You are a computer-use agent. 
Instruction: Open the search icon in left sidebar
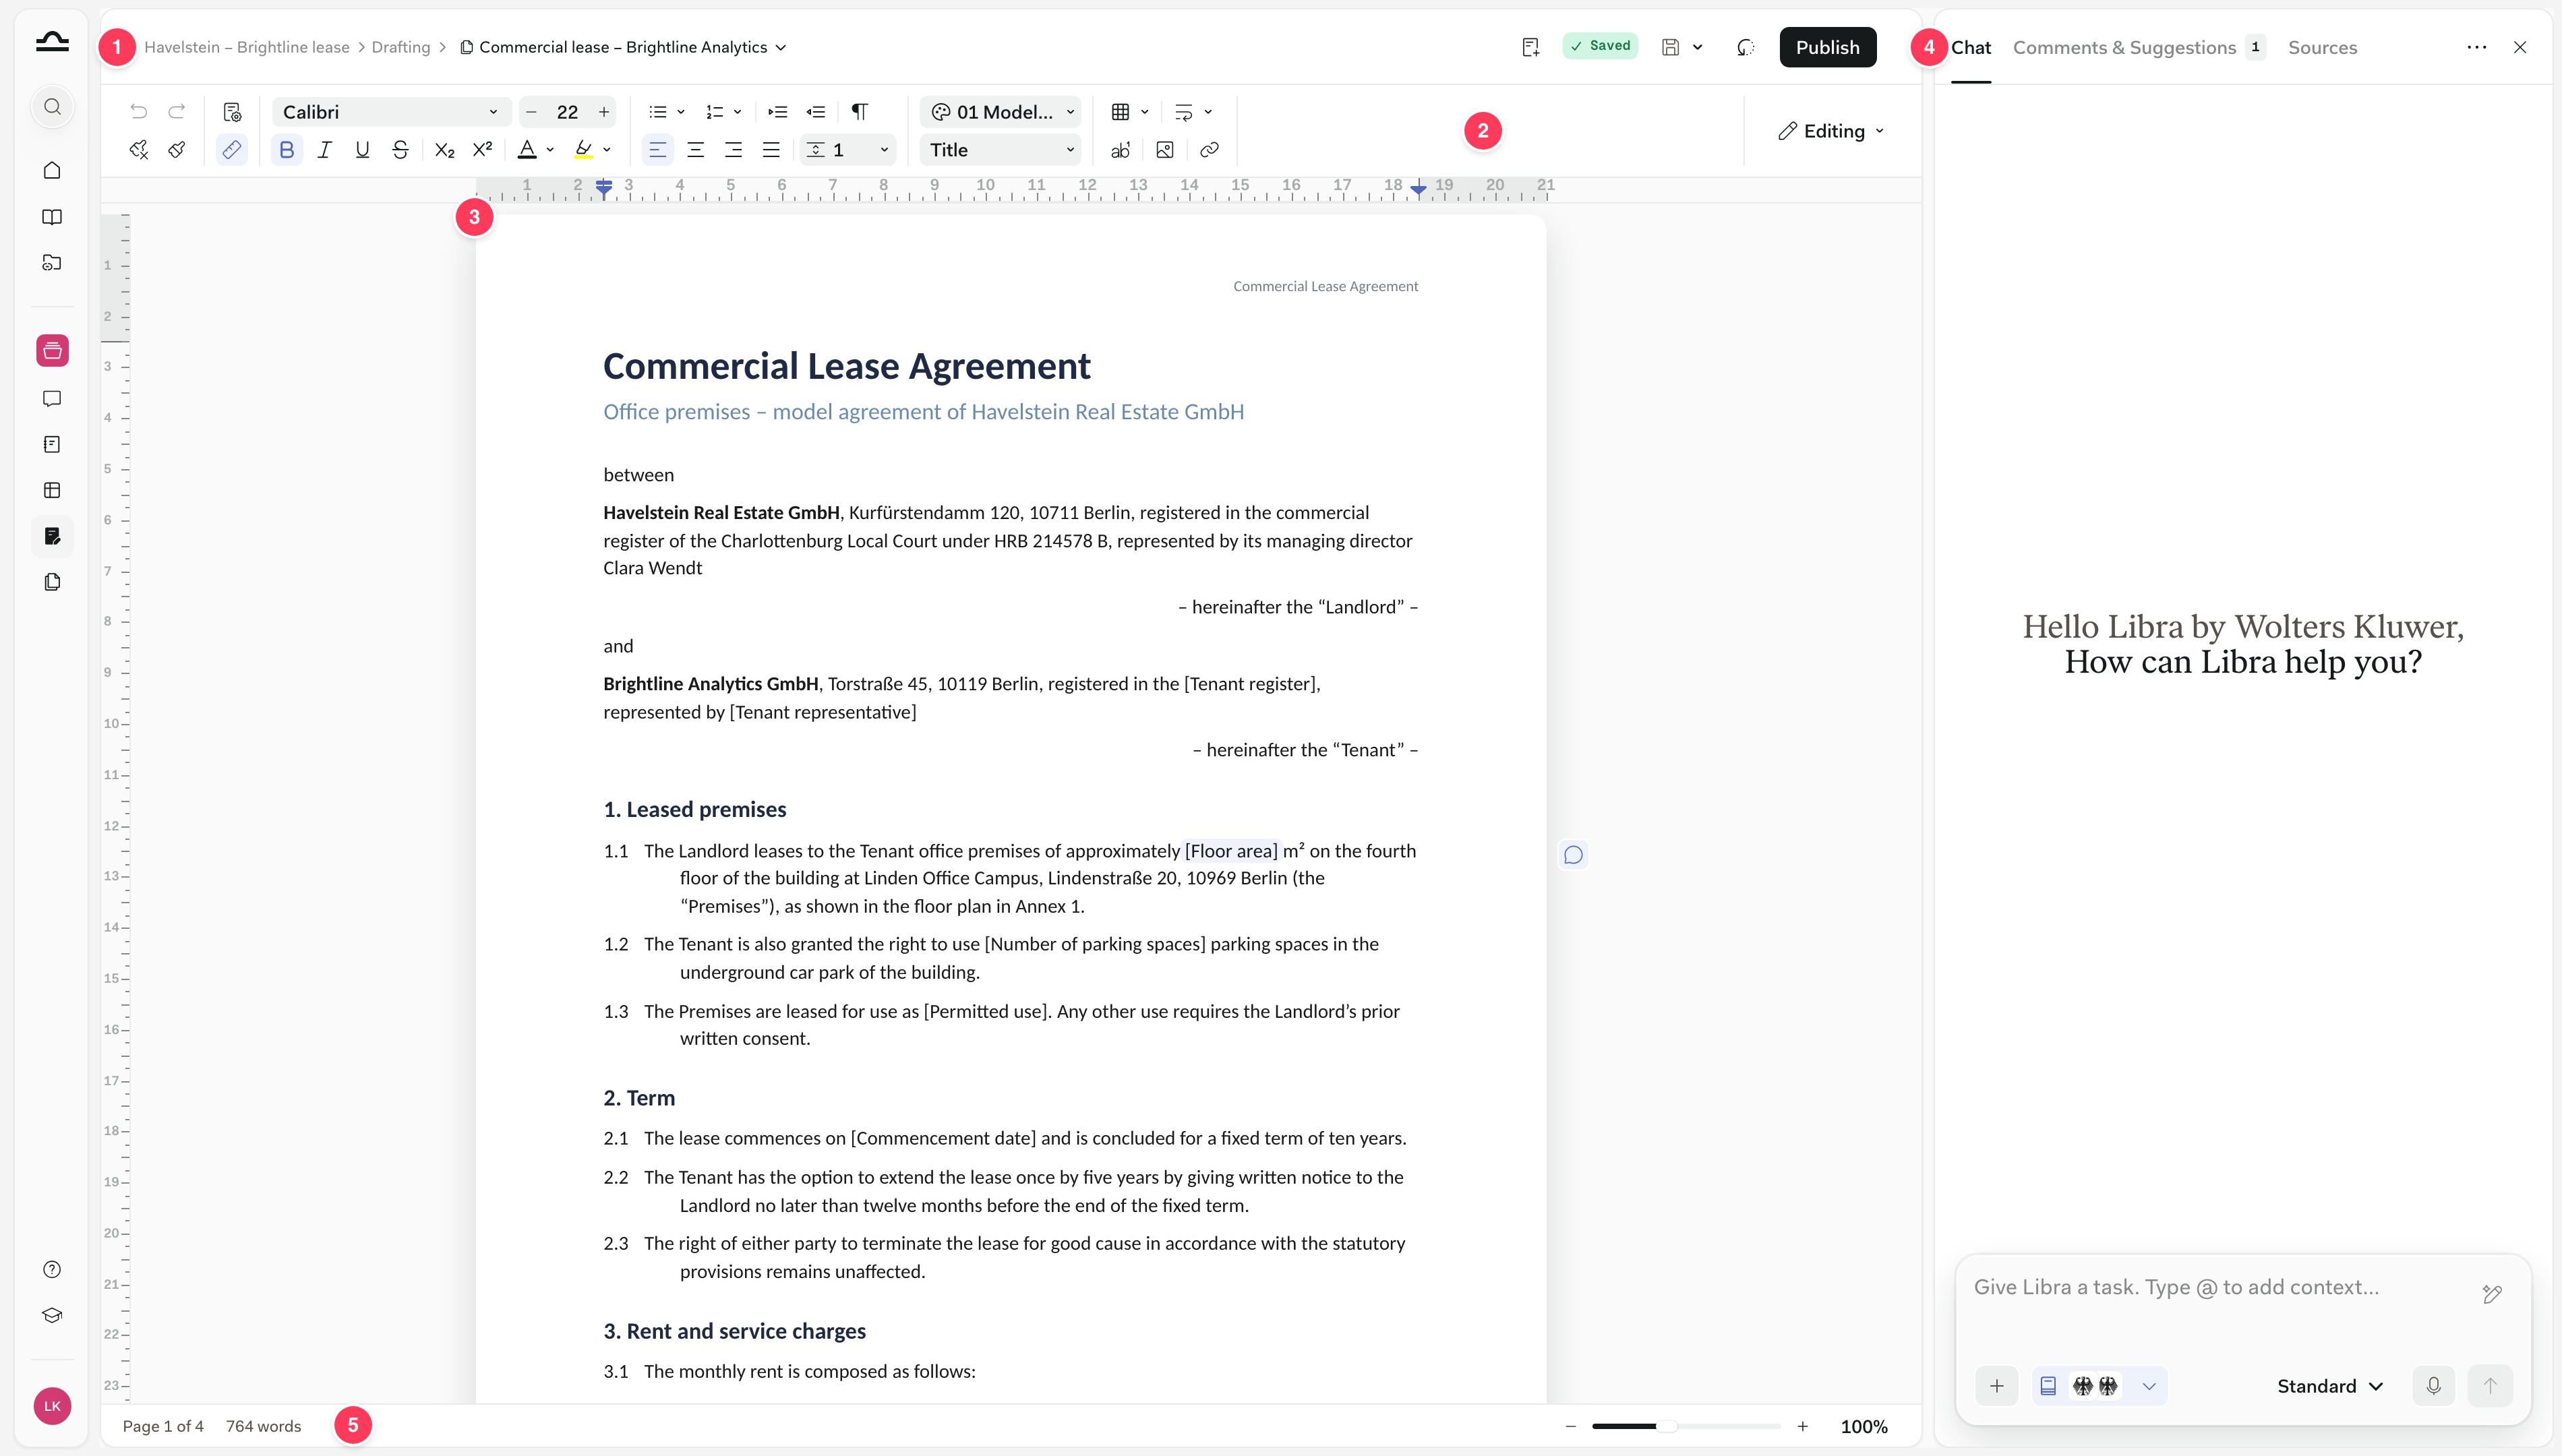pyautogui.click(x=52, y=107)
